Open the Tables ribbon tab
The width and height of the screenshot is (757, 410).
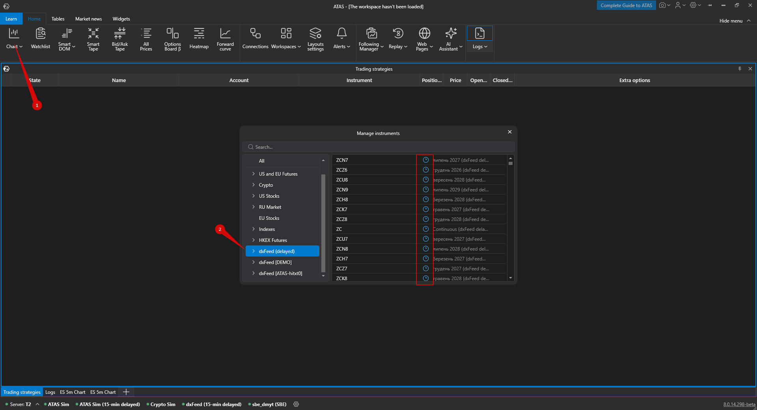click(x=58, y=19)
